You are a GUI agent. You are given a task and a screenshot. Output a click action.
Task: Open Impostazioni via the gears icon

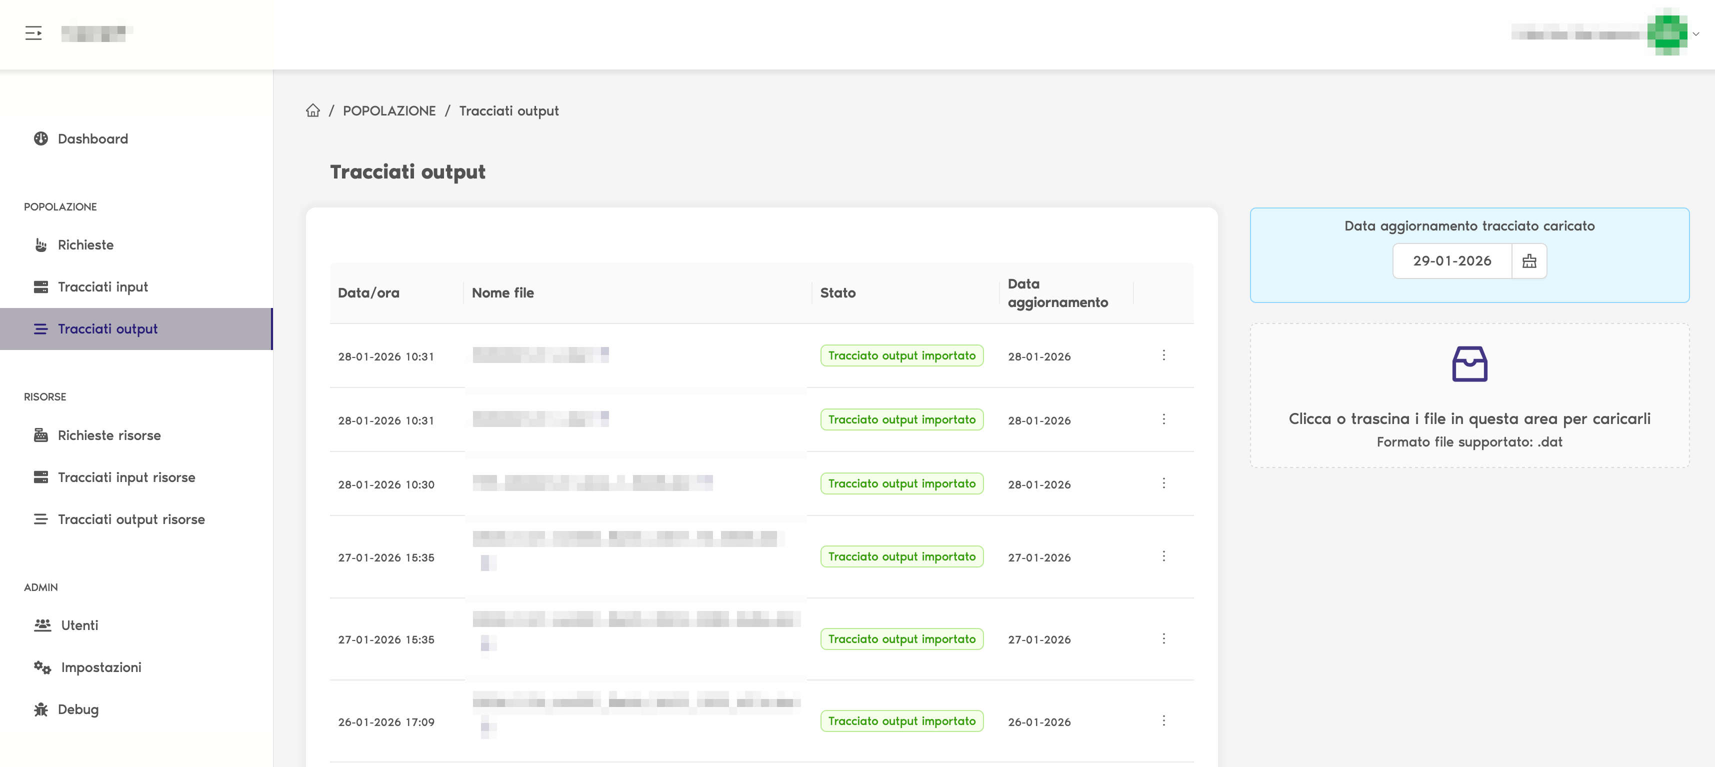42,668
